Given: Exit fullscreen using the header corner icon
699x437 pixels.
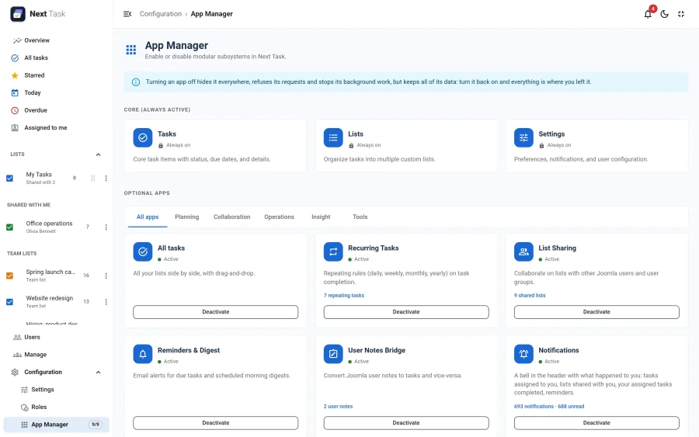Looking at the screenshot, I should click(x=680, y=14).
